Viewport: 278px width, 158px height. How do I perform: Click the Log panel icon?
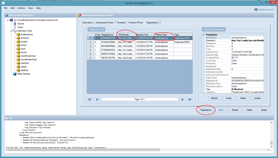pos(6,118)
